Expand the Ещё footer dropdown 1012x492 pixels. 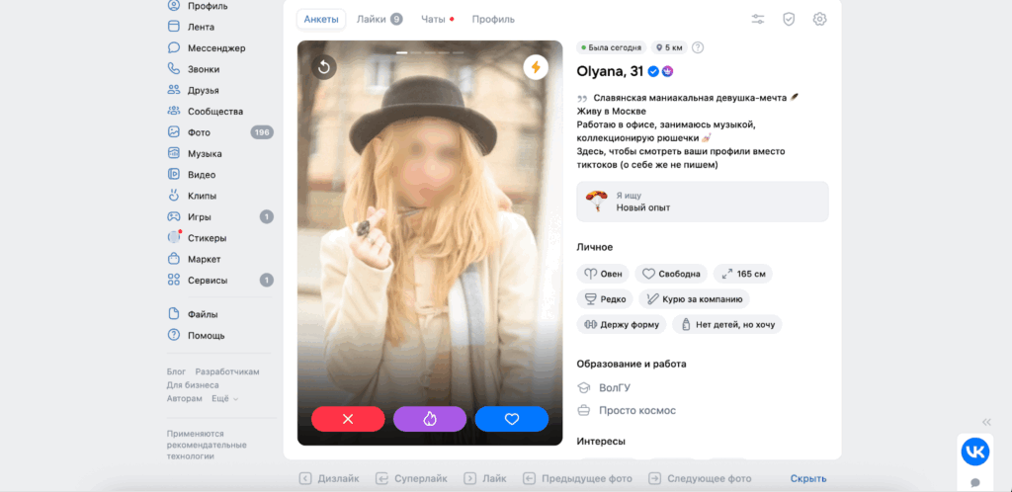coord(222,398)
